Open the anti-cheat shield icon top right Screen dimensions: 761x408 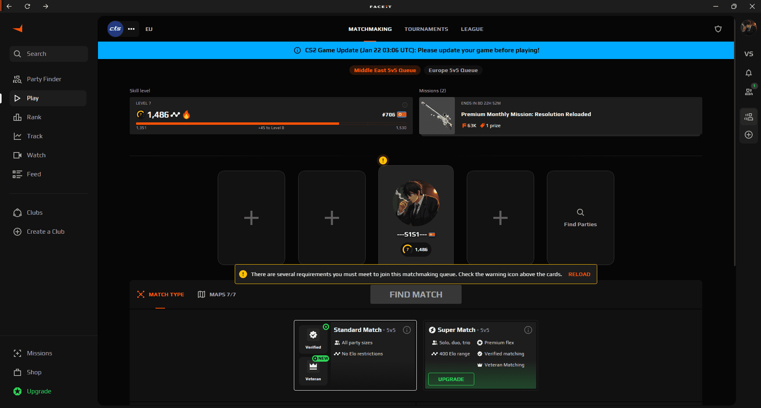pyautogui.click(x=718, y=29)
